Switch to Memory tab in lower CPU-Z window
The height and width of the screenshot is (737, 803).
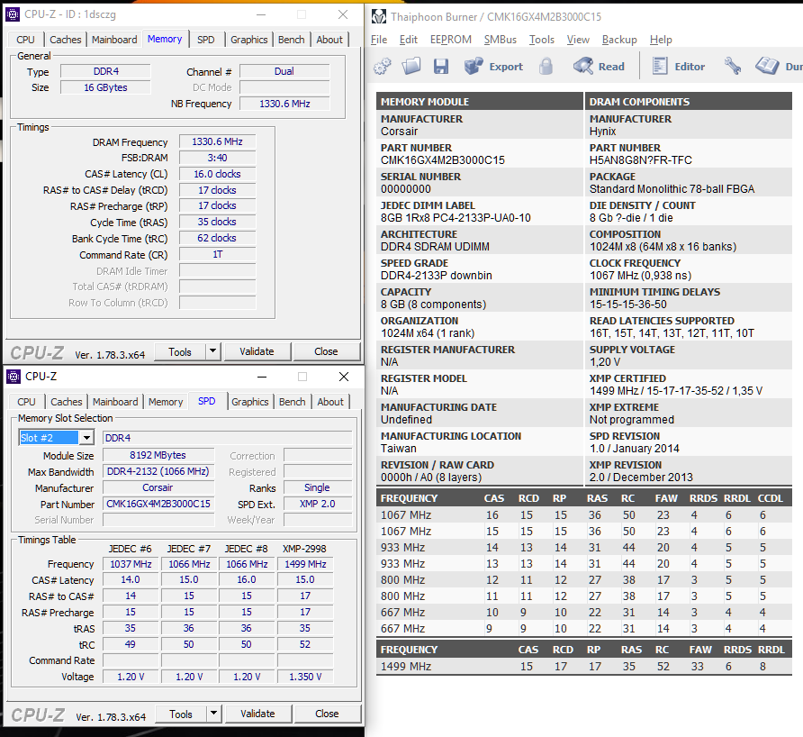tap(166, 402)
